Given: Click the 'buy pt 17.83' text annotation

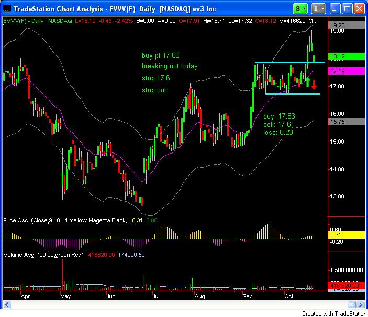Looking at the screenshot, I should [161, 55].
